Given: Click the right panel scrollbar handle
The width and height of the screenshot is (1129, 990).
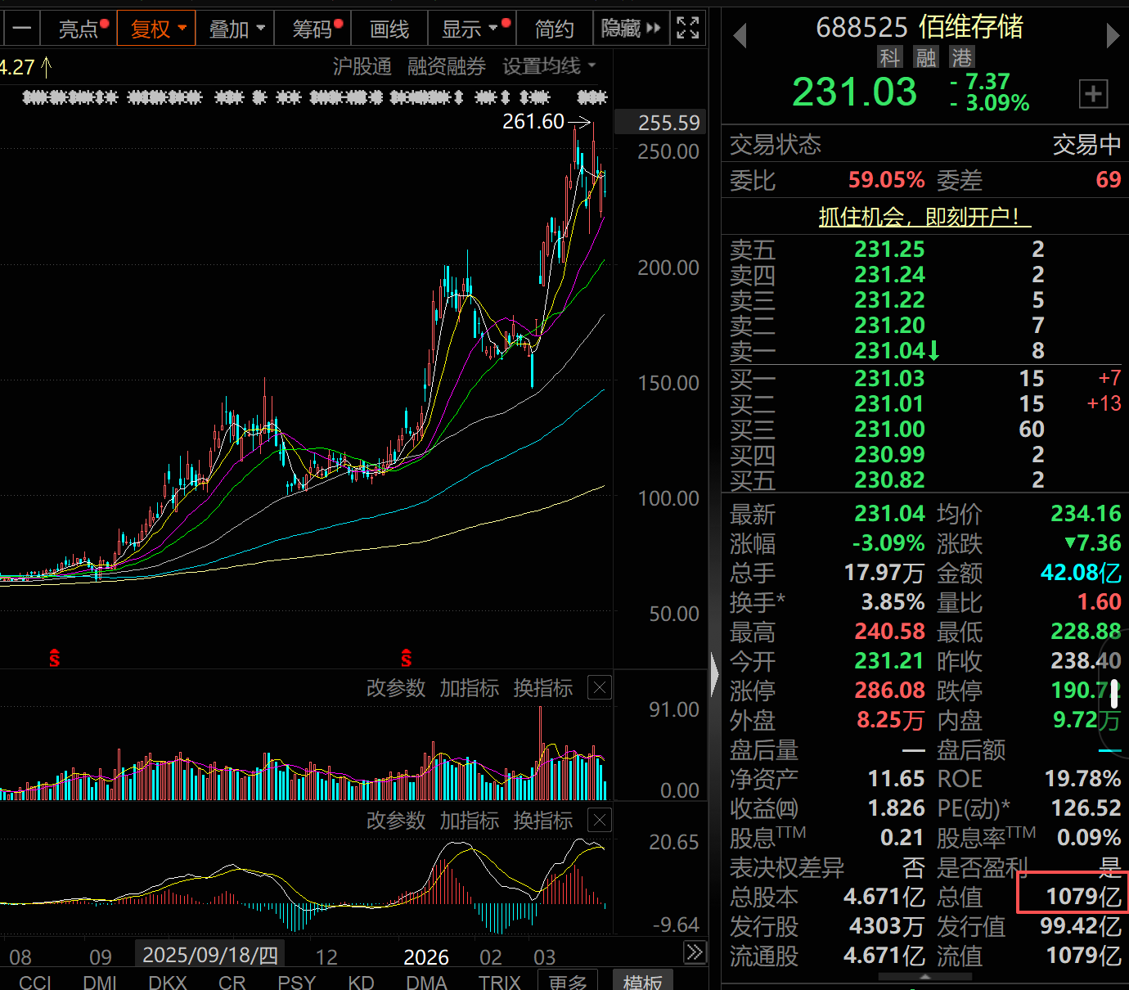Looking at the screenshot, I should pyautogui.click(x=1114, y=694).
